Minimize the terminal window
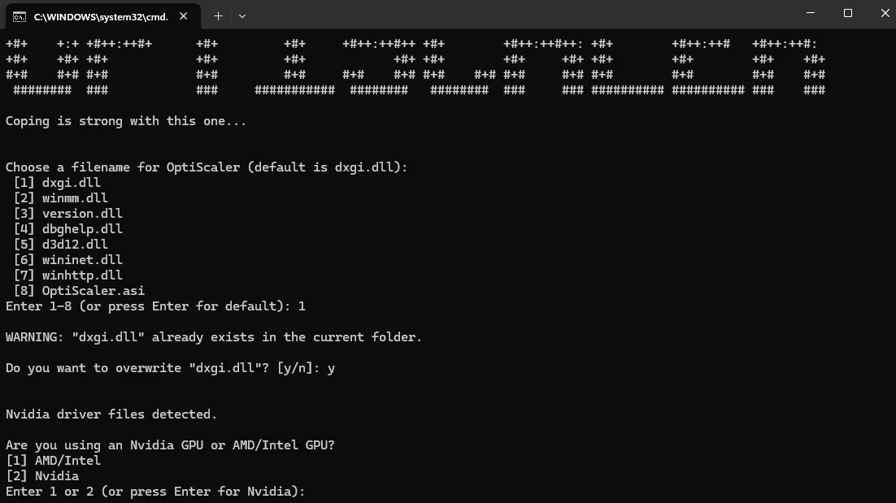 [x=810, y=13]
